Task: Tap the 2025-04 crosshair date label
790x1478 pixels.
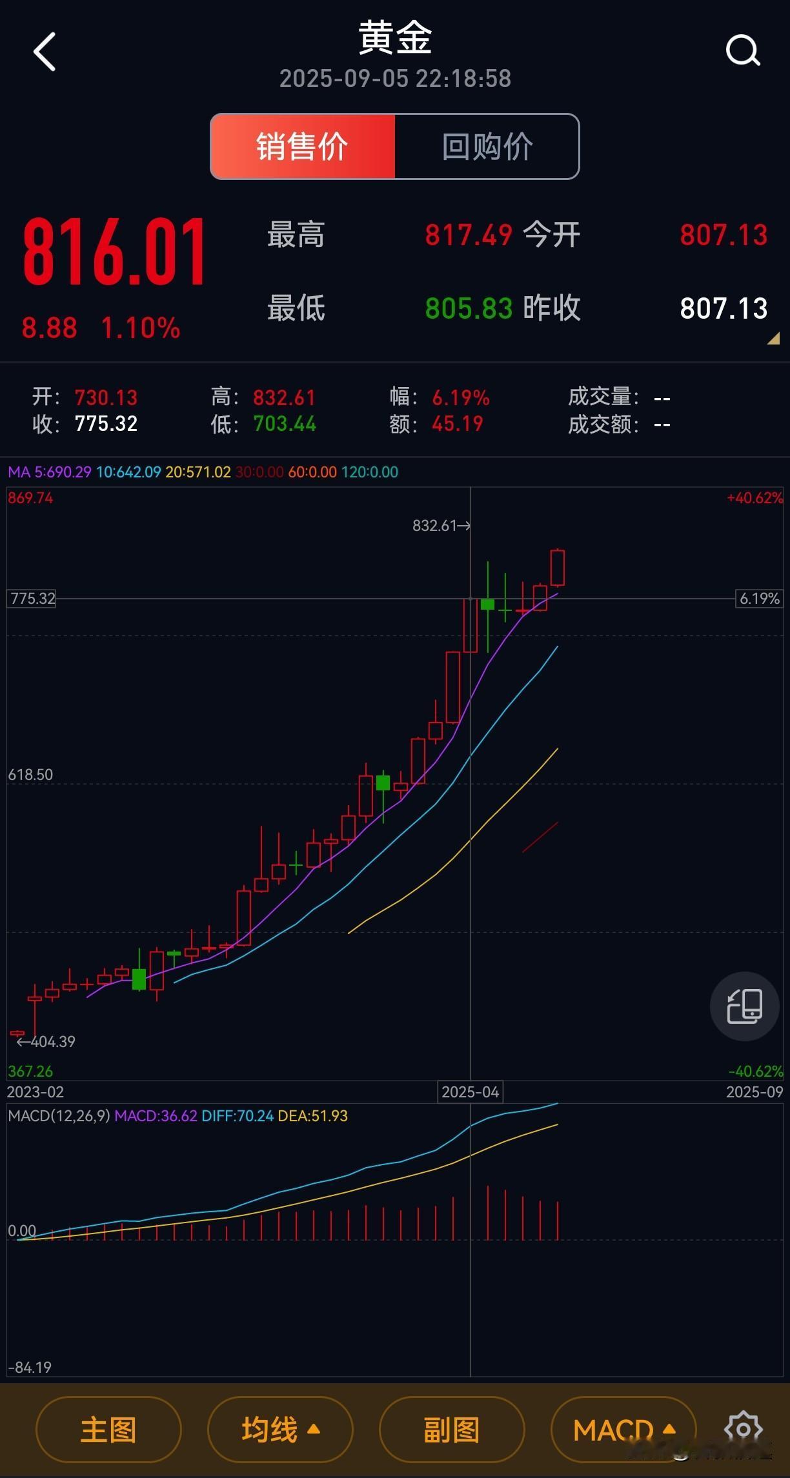Action: 471,1092
